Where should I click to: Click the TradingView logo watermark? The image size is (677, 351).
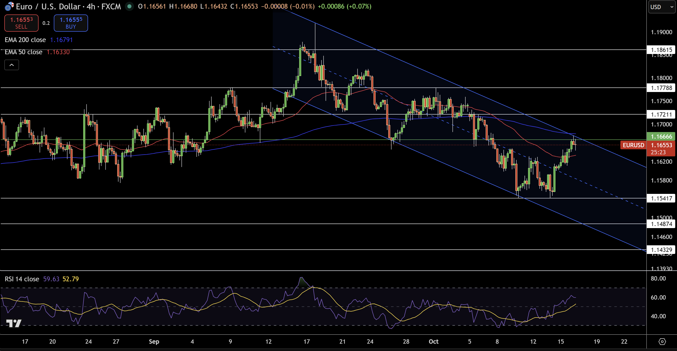pos(14,323)
